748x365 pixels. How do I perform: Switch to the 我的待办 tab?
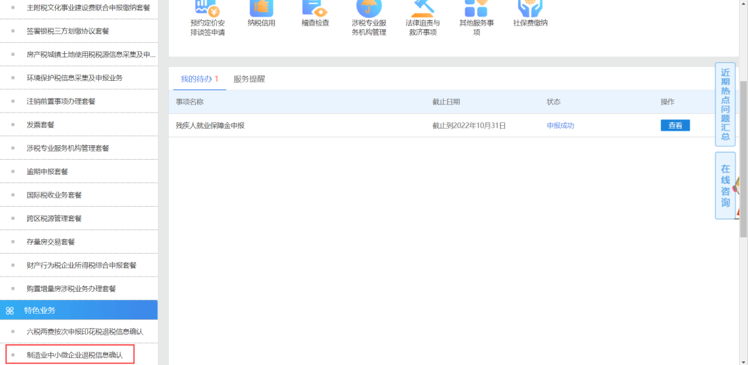199,79
